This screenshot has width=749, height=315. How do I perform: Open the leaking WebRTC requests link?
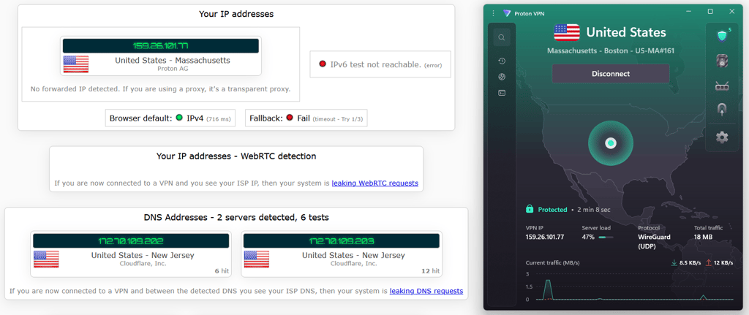[x=375, y=183]
